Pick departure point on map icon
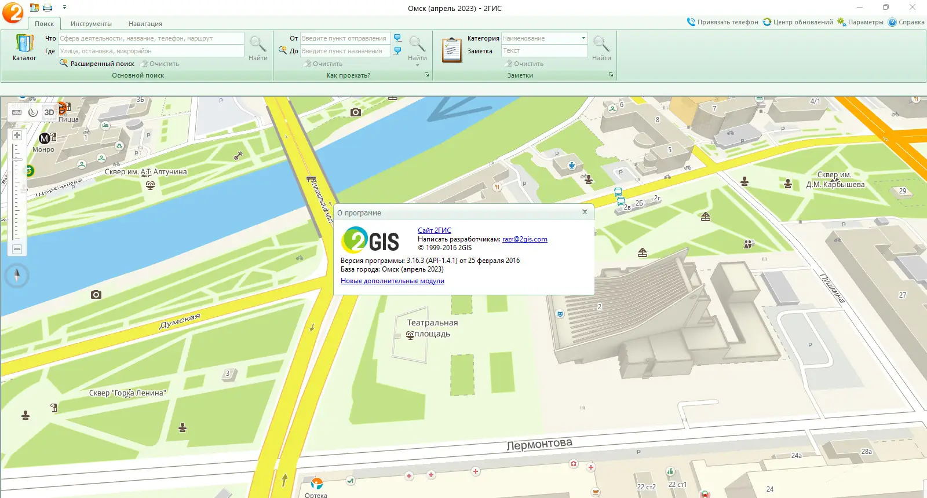The height and width of the screenshot is (498, 927). click(397, 38)
